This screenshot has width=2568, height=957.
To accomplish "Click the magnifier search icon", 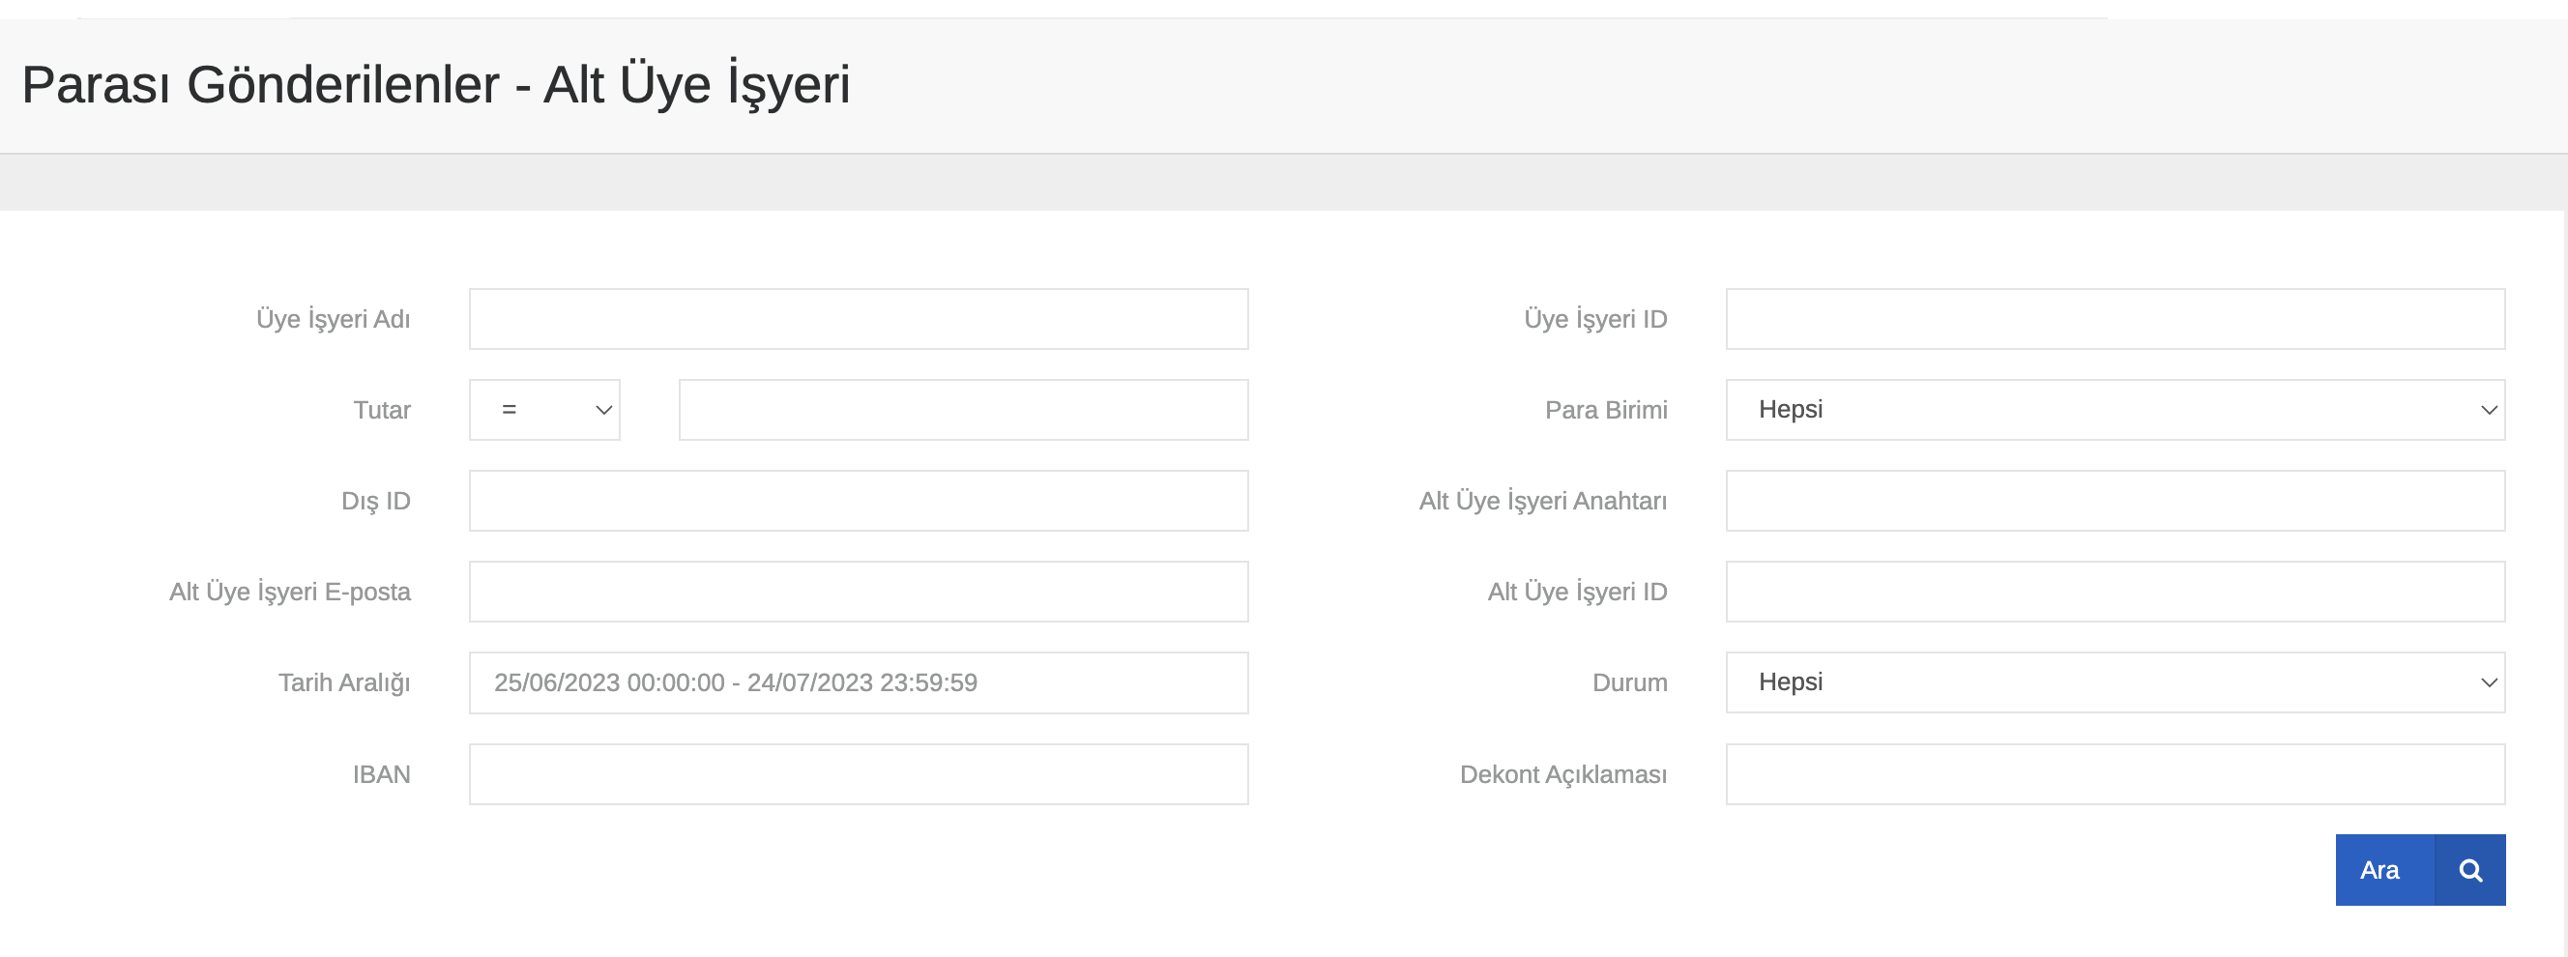I will 2468,870.
